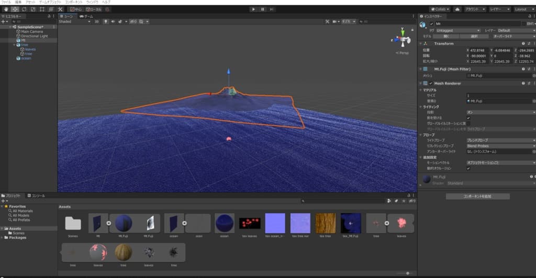Click the Pause button
536x278 pixels.
[x=263, y=9]
